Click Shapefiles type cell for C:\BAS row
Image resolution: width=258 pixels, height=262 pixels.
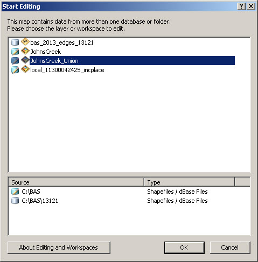(x=177, y=192)
